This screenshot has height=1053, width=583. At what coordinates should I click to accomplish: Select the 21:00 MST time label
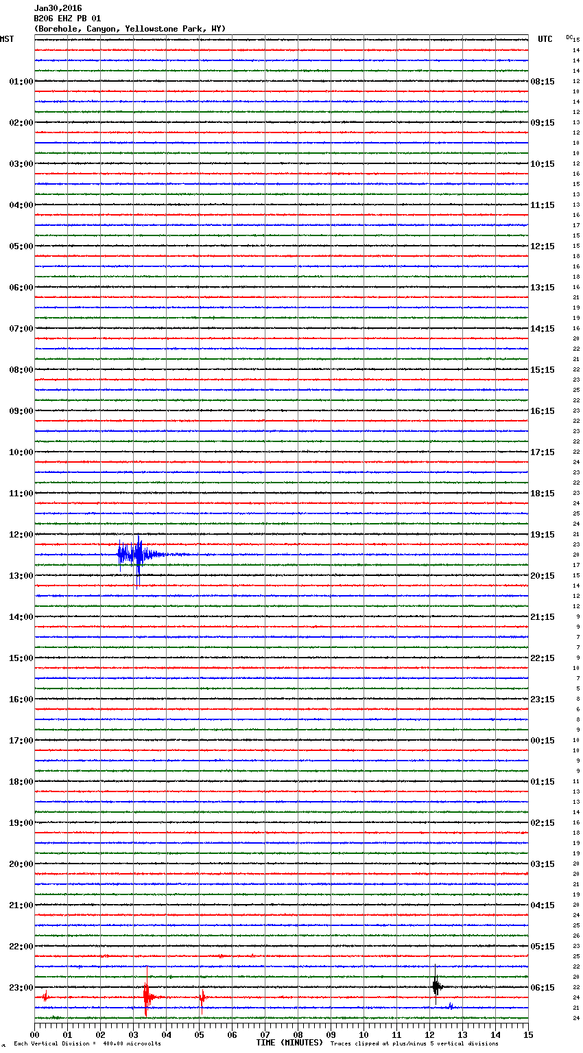point(21,905)
